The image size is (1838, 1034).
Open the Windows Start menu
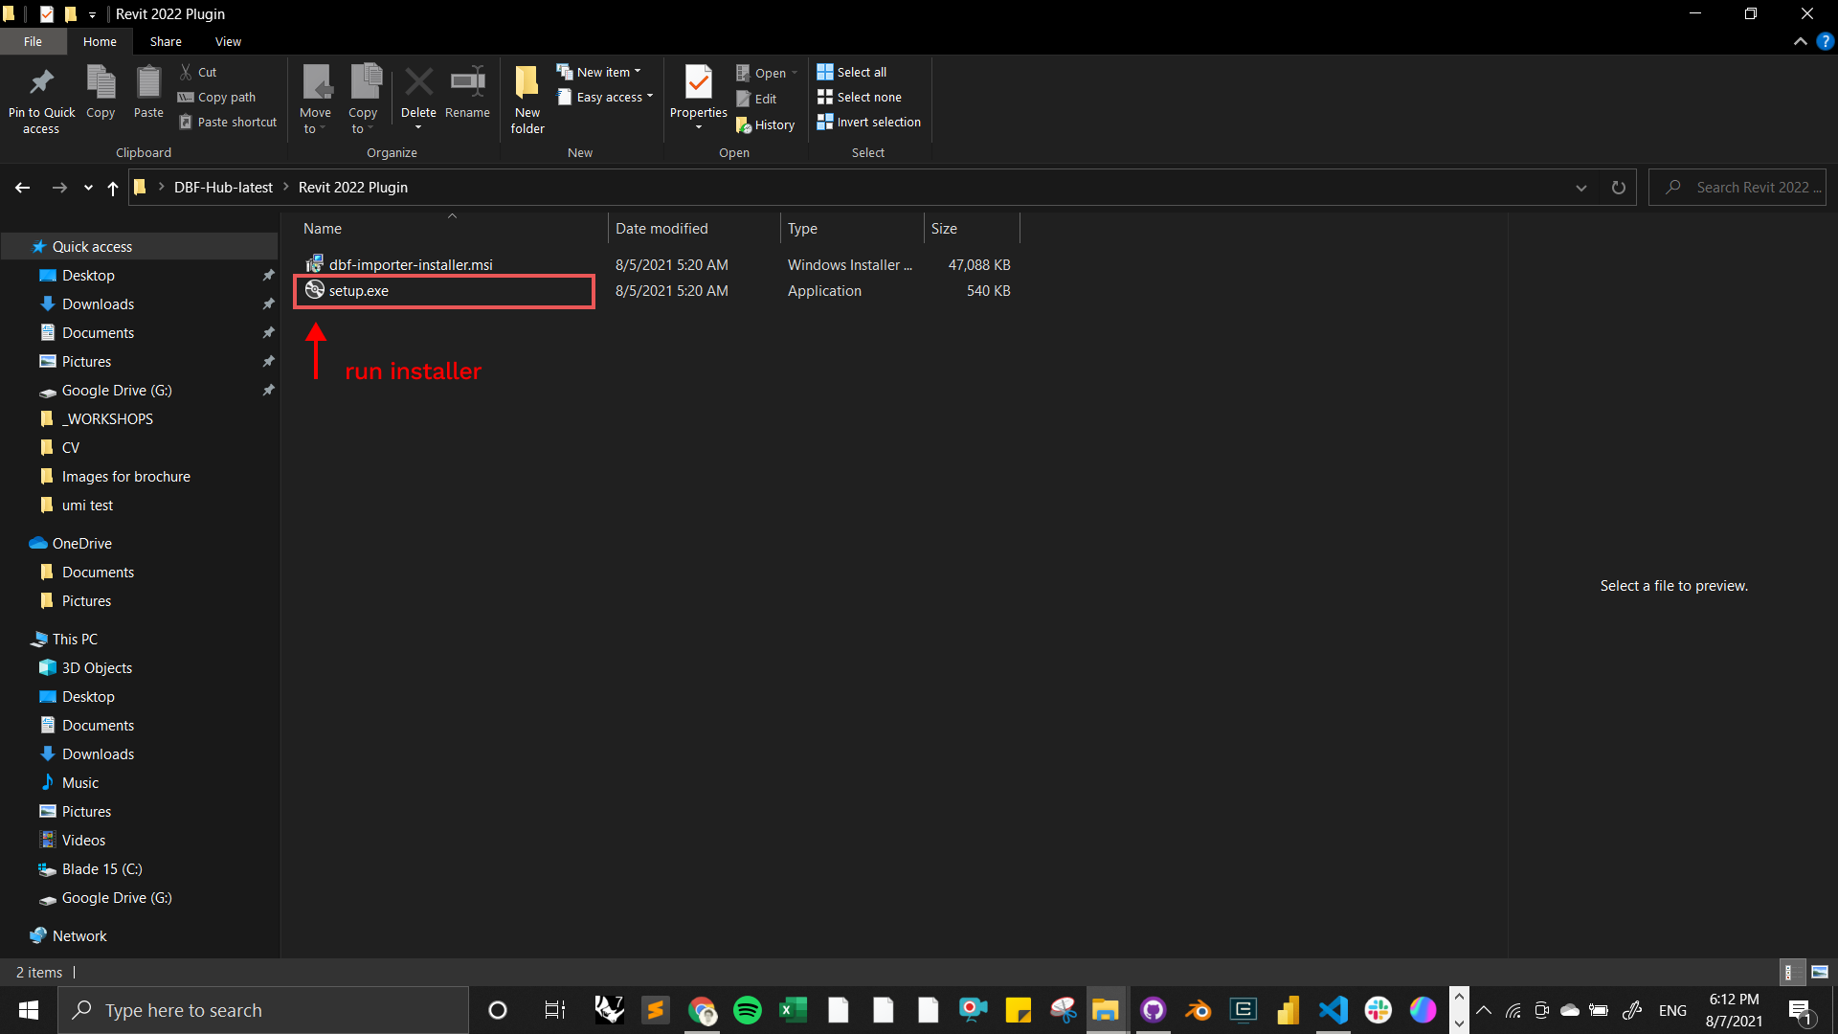[29, 1010]
